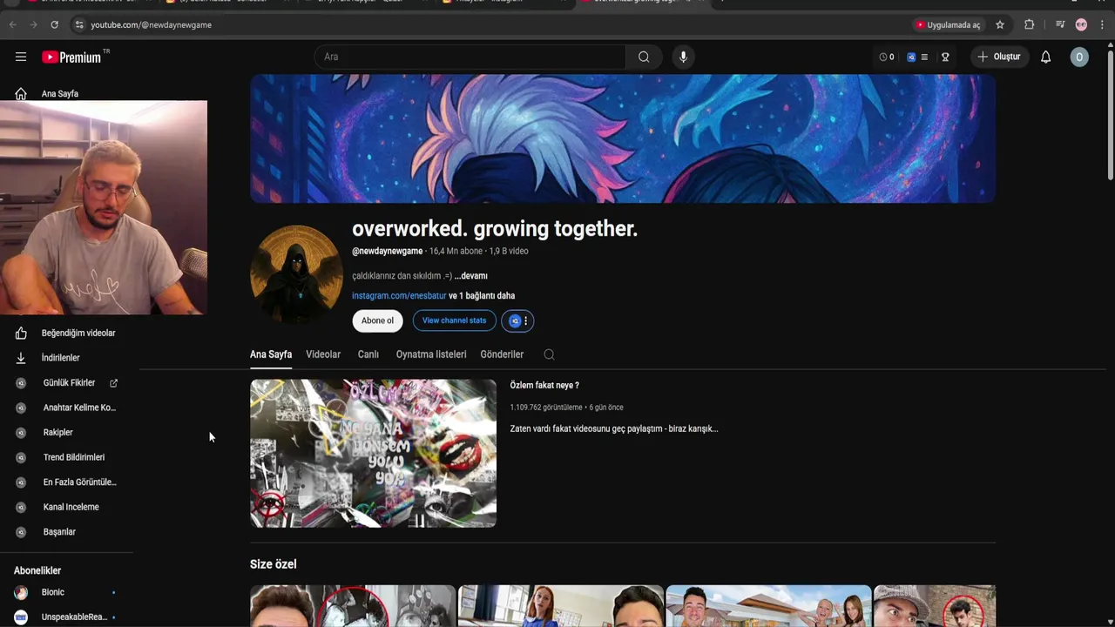Go back in browser history
Viewport: 1115px width, 627px height.
[13, 24]
